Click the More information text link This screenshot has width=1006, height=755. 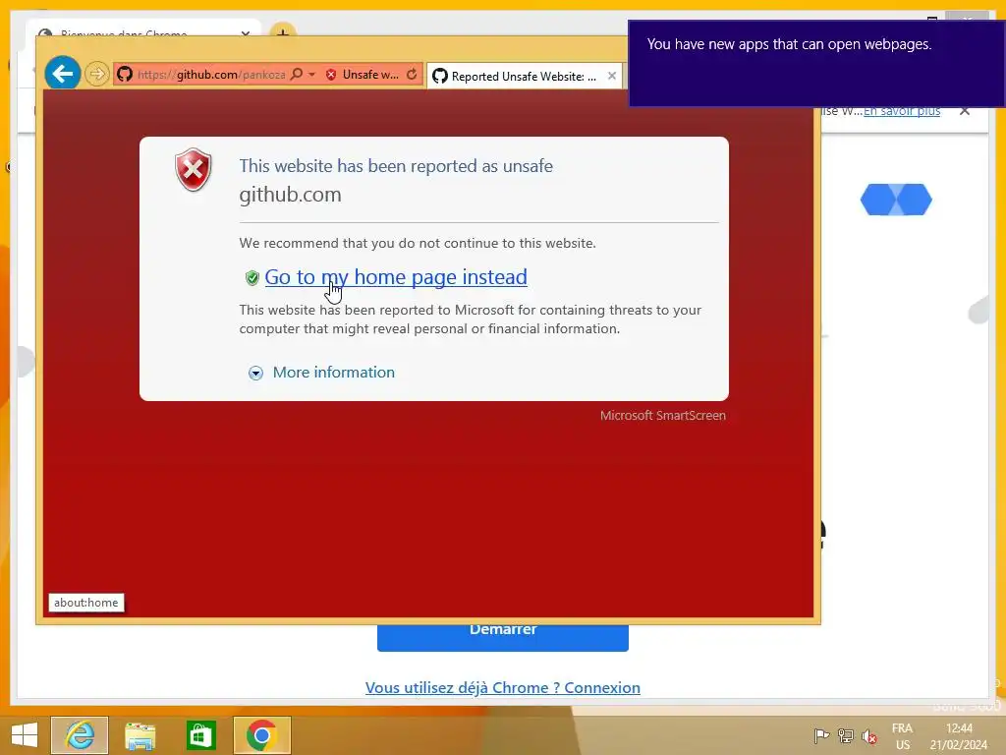point(334,373)
